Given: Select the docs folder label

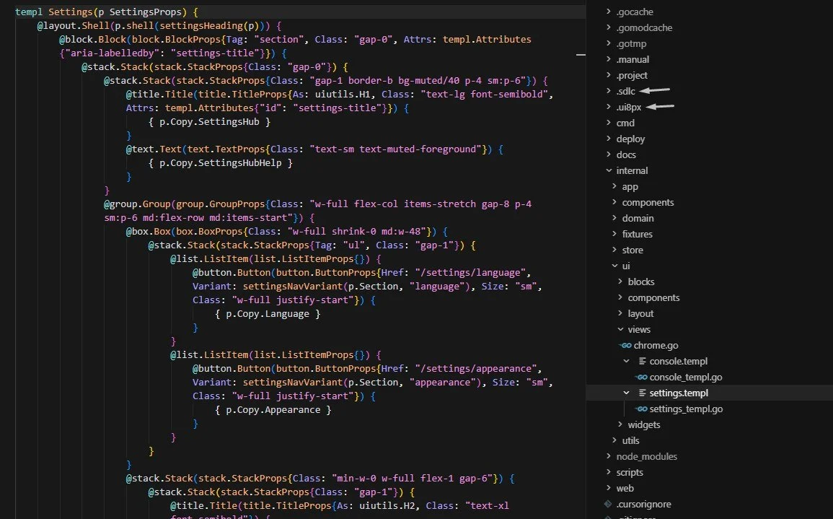Looking at the screenshot, I should (x=626, y=155).
